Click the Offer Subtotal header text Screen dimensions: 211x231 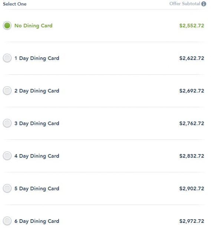tap(185, 4)
